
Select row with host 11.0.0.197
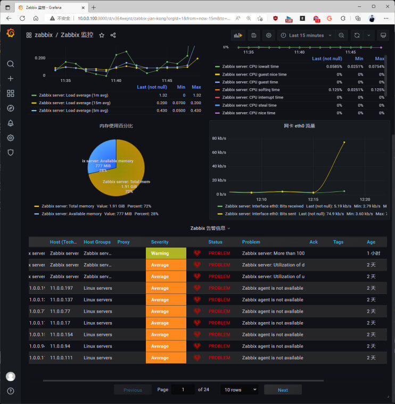click(x=208, y=288)
